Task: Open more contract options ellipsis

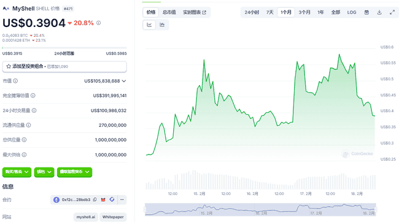Action: [x=122, y=200]
